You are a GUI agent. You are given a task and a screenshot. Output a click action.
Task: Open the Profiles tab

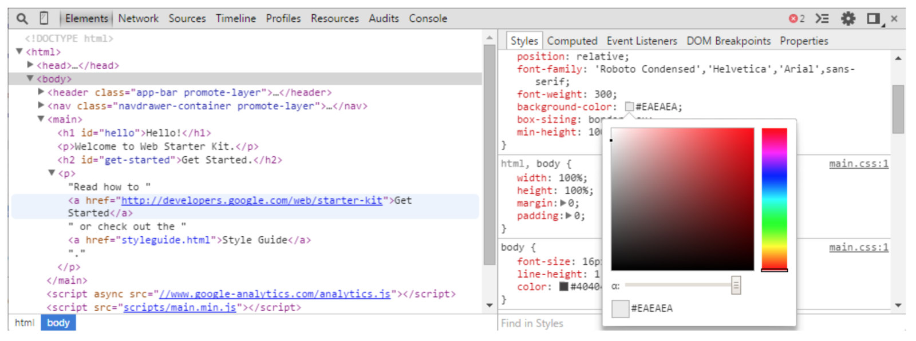click(283, 18)
